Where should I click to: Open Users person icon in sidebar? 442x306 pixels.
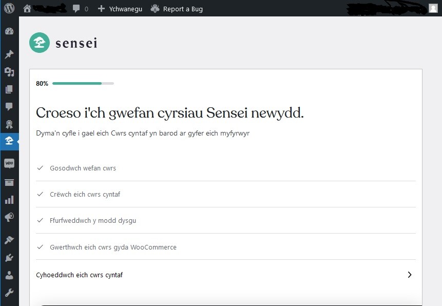coord(9,275)
